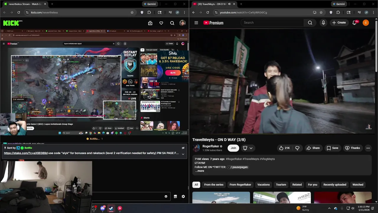The width and height of the screenshot is (378, 213).
Task: Click the Kick search magnifier icon
Action: [x=172, y=23]
